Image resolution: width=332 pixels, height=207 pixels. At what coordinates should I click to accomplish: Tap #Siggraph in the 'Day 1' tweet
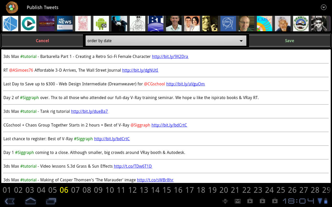tap(25, 152)
